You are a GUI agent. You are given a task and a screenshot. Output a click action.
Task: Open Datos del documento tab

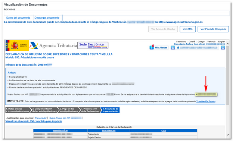pos(18,18)
